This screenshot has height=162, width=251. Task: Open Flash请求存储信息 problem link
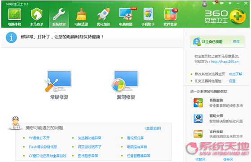point(43,147)
